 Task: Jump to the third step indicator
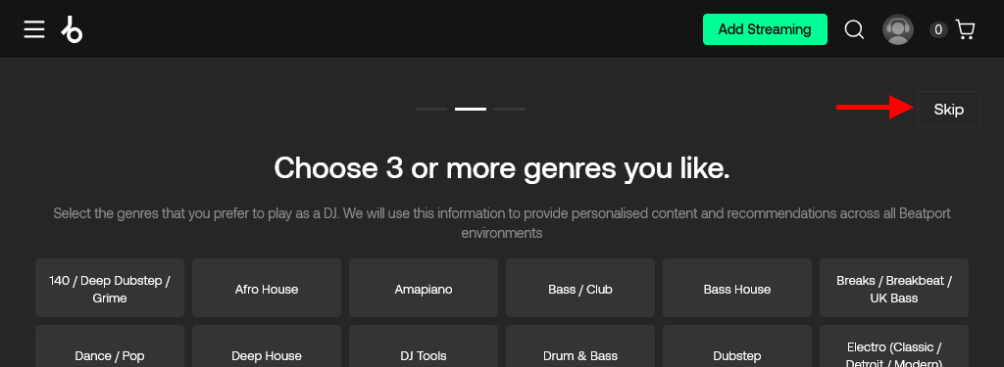pos(510,110)
